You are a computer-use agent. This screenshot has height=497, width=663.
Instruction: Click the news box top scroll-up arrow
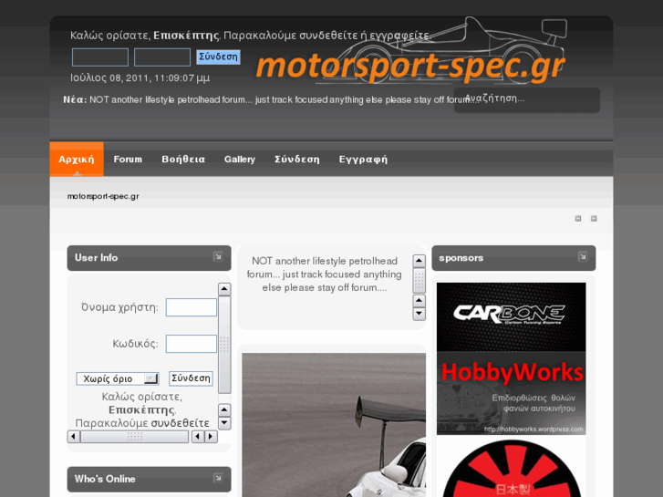[419, 261]
